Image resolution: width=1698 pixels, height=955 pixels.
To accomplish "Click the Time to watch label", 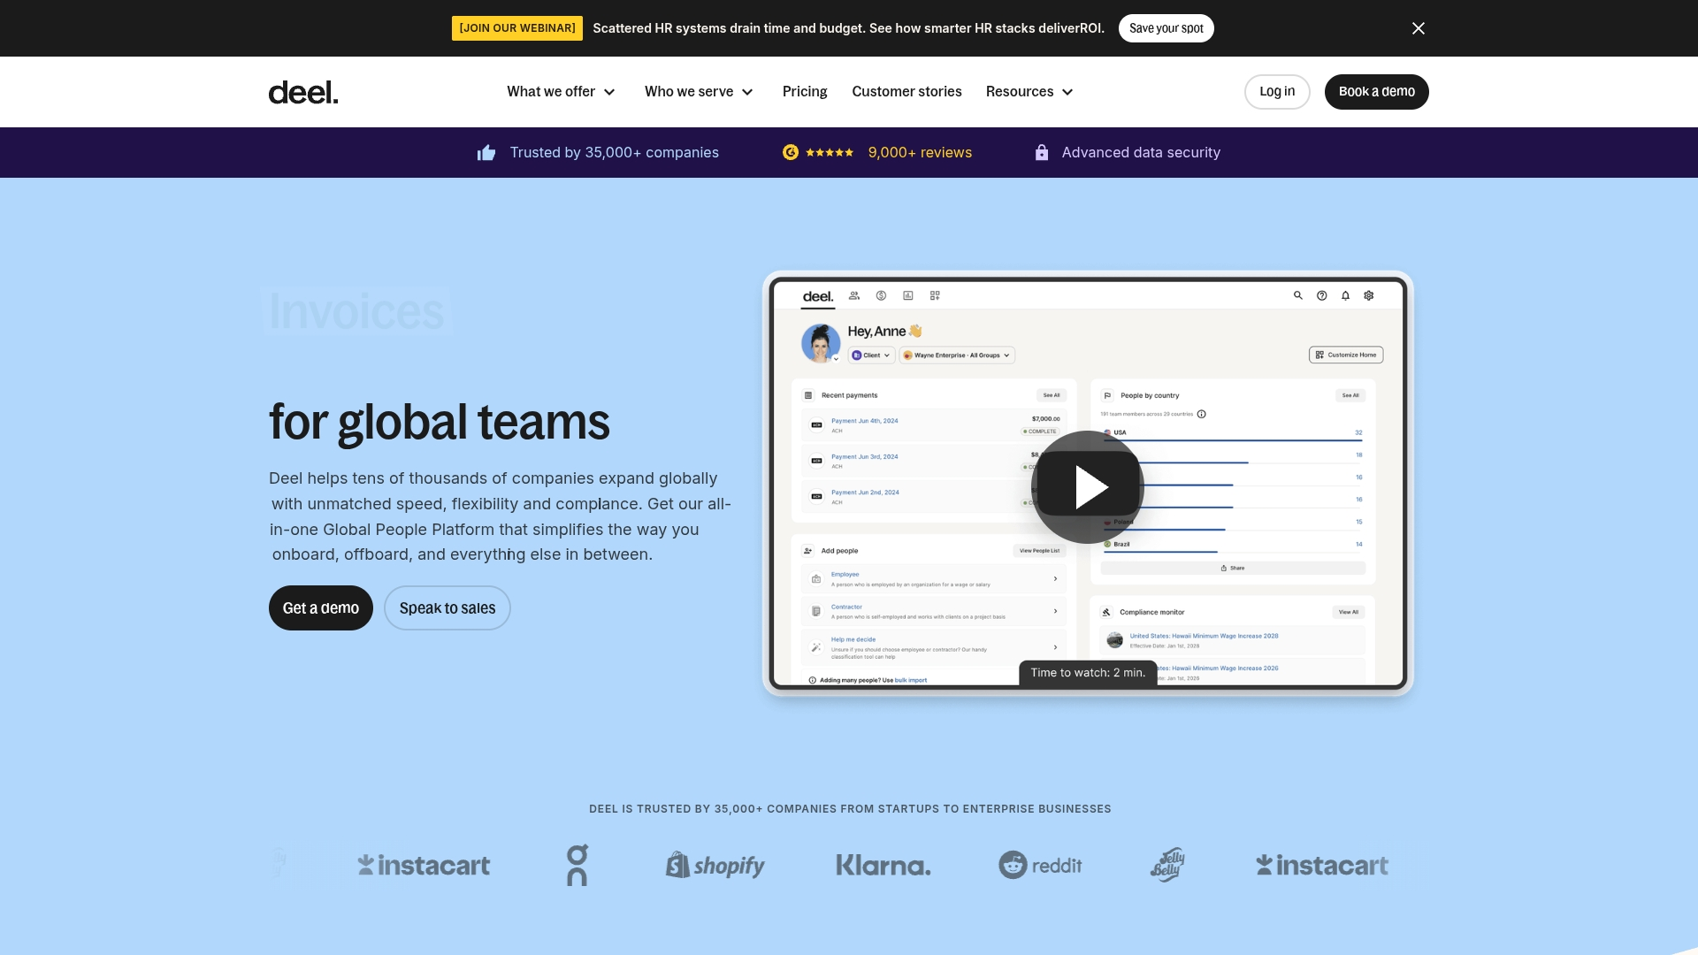I will tap(1088, 673).
